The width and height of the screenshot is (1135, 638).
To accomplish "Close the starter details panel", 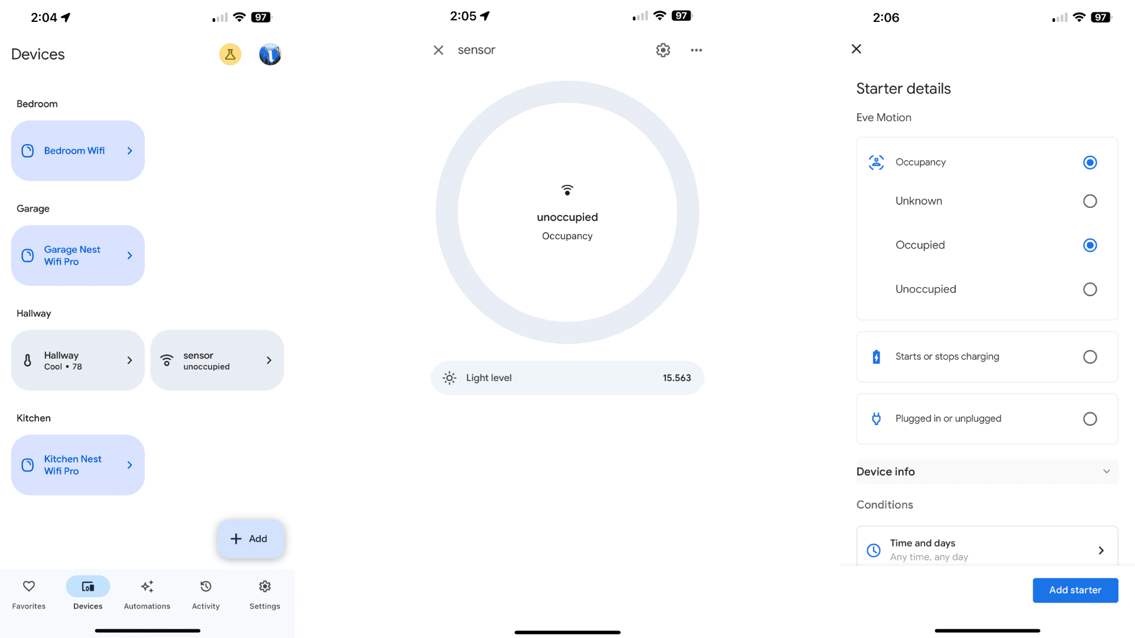I will pyautogui.click(x=857, y=48).
